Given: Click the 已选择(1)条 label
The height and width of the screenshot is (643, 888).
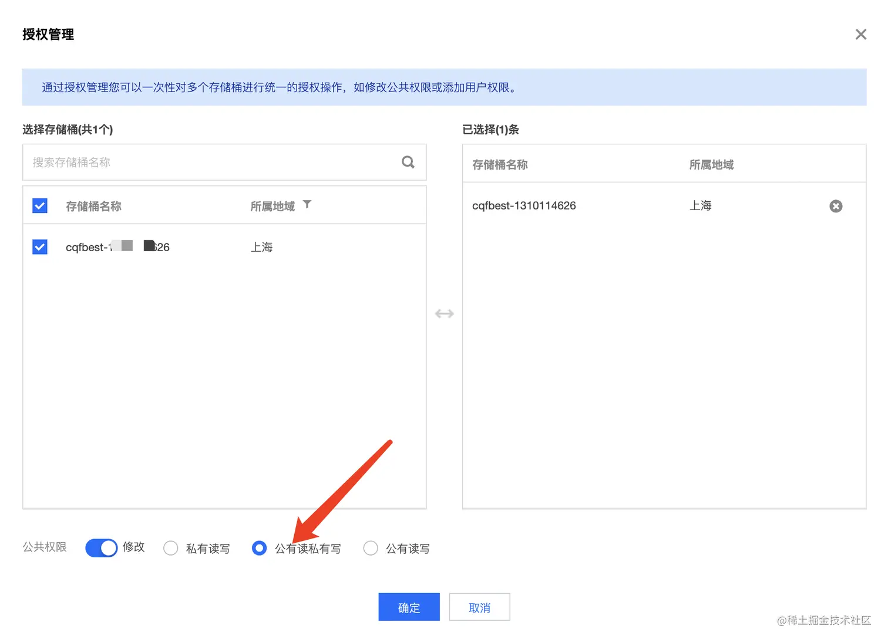Looking at the screenshot, I should (x=490, y=130).
